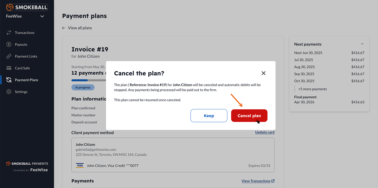Expand the FeeWise account dropdown
This screenshot has height=188, width=378.
tap(42, 16)
